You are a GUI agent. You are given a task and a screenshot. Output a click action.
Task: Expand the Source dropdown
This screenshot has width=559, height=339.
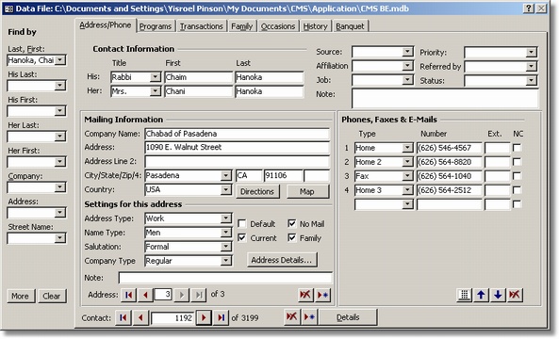(x=407, y=52)
